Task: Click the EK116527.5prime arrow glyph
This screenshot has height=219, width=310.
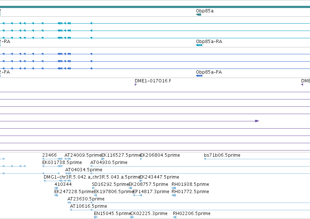Action: tap(103, 159)
